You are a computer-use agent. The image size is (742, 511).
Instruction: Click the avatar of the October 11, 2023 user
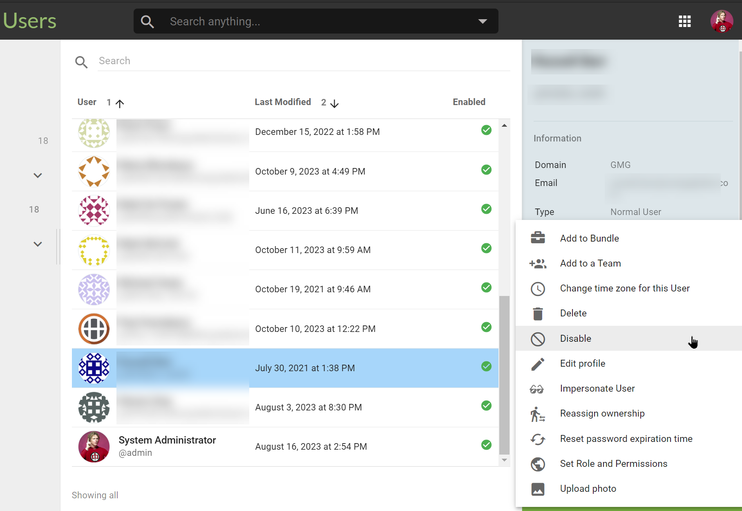point(94,250)
